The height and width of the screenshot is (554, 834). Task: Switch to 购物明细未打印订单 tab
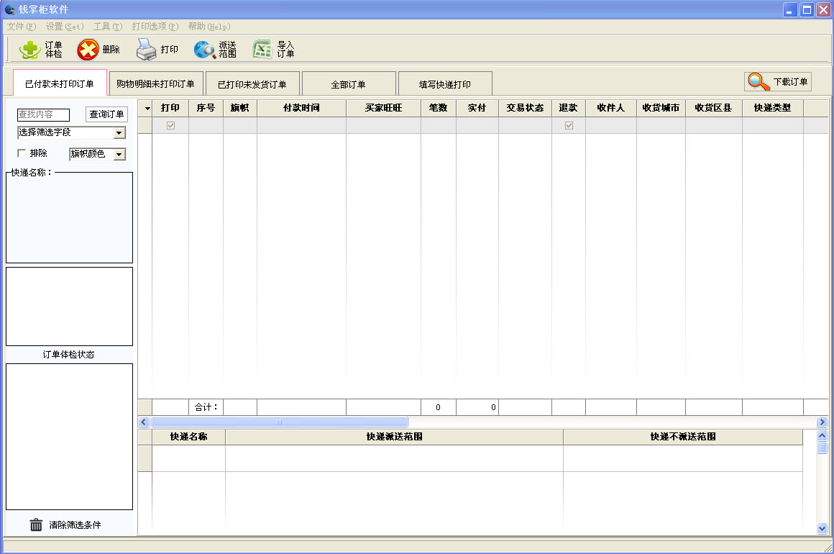click(x=155, y=83)
